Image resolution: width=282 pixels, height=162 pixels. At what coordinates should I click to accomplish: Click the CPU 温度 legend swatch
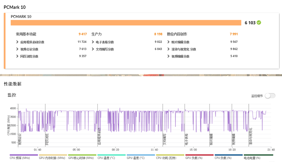tap(111, 157)
